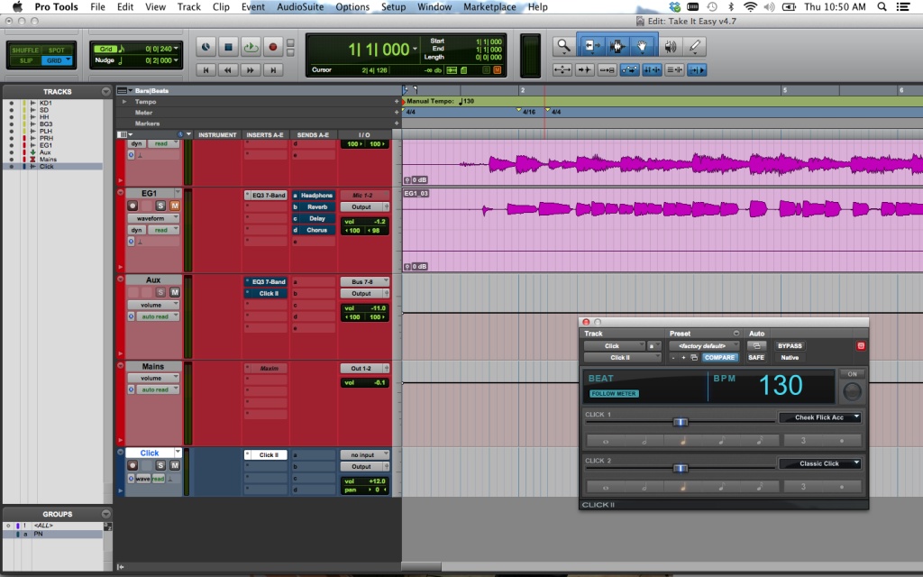Select the Pencil tool

coord(694,45)
